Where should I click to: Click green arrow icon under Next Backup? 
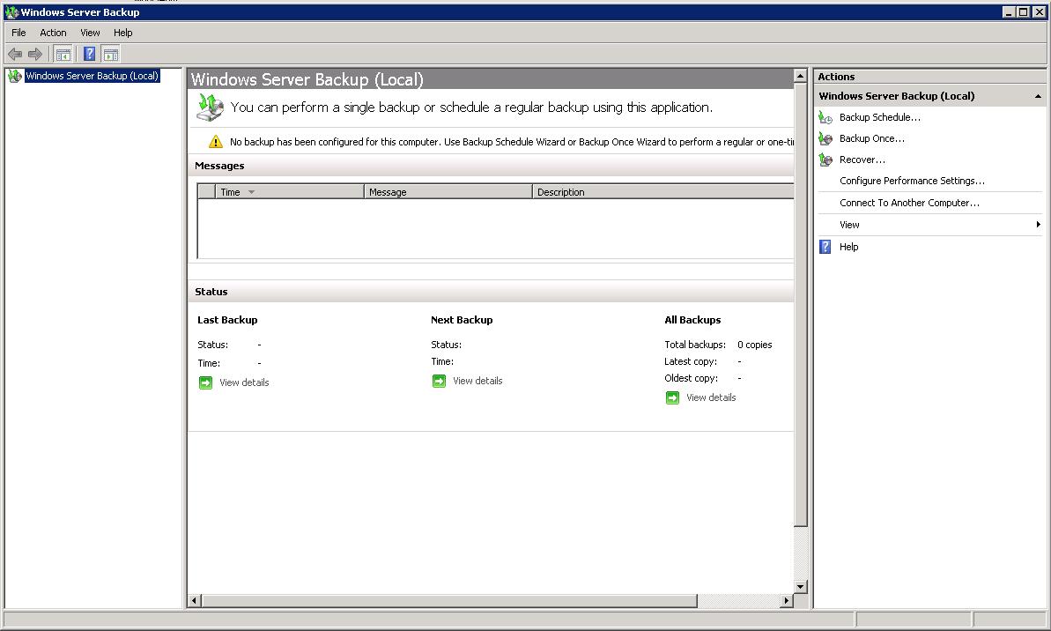point(439,381)
